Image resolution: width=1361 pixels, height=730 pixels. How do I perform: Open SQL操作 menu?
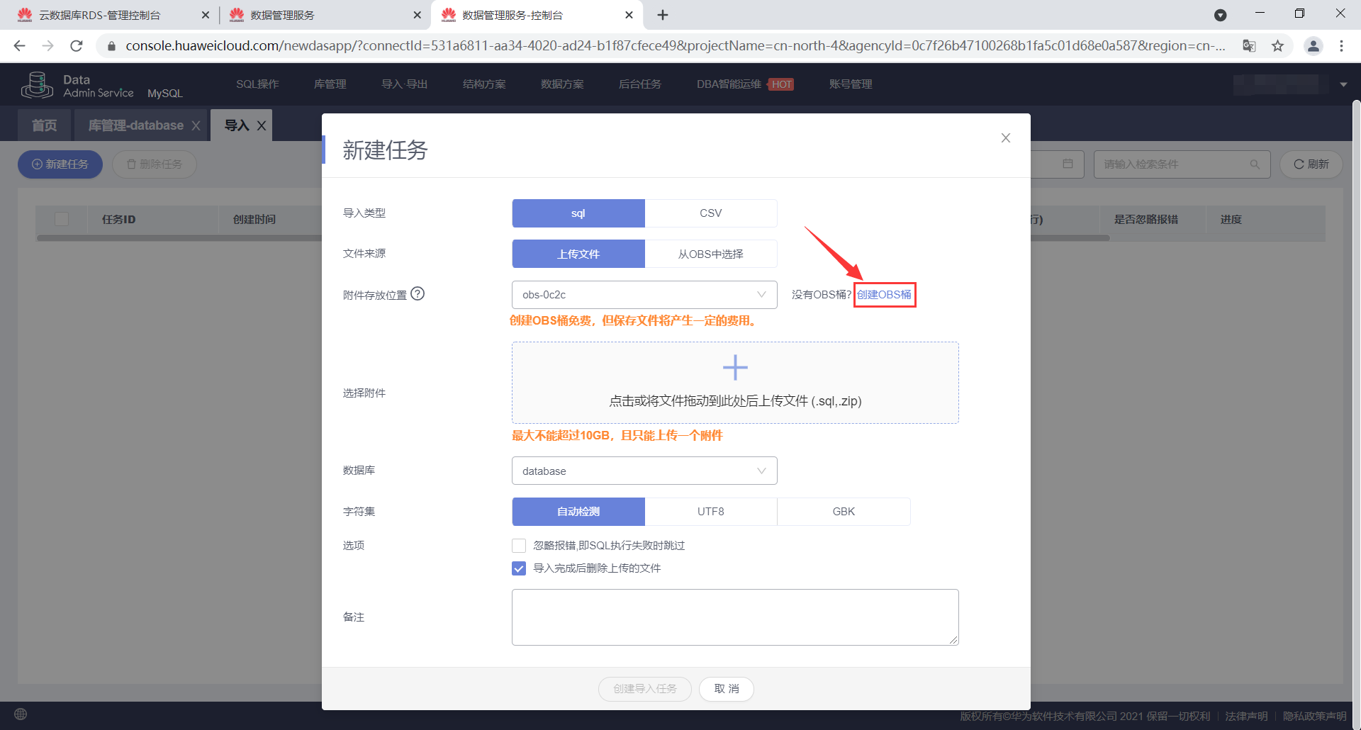pyautogui.click(x=257, y=84)
